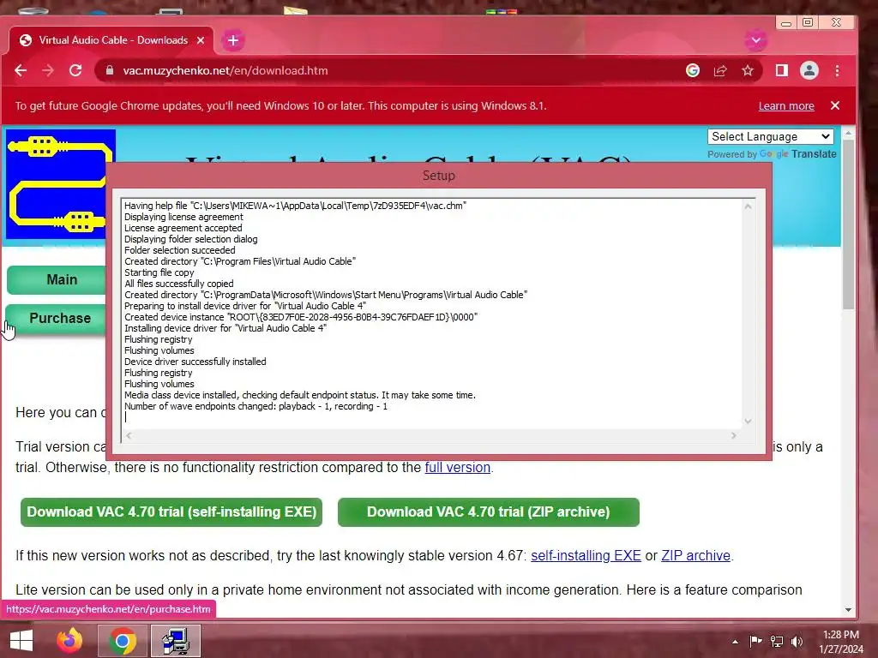Open the network tray icon
Image resolution: width=878 pixels, height=658 pixels.
tap(776, 641)
